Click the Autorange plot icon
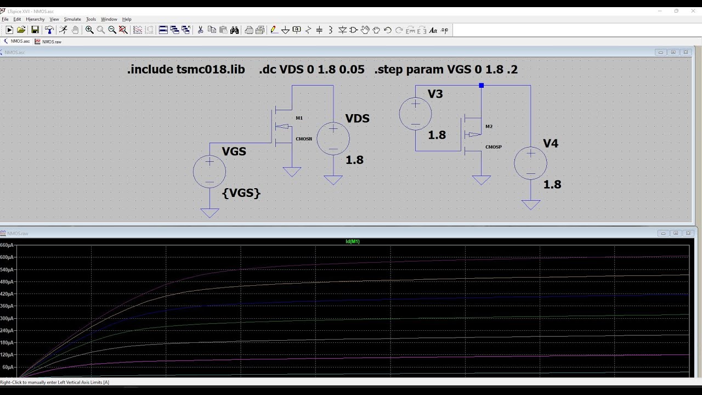The height and width of the screenshot is (395, 702). (x=138, y=30)
